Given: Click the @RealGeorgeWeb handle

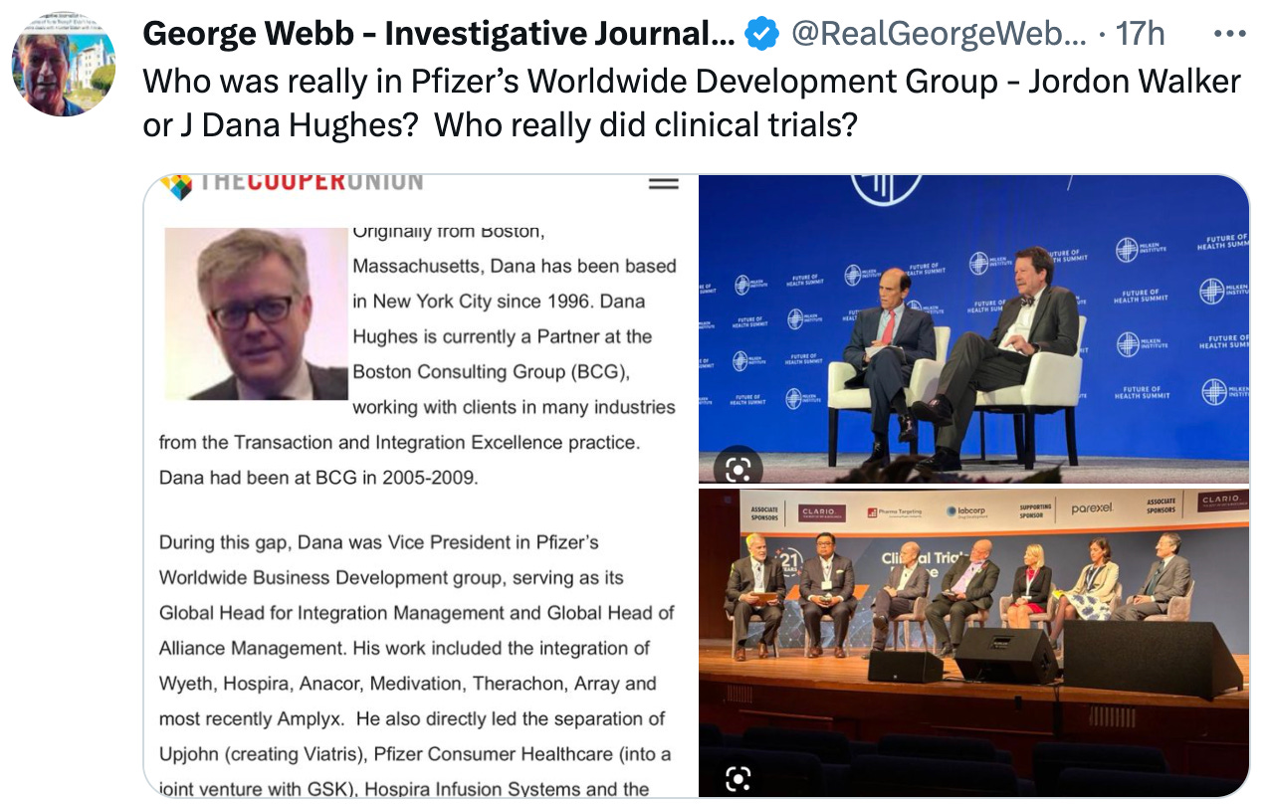Looking at the screenshot, I should pyautogui.click(x=940, y=34).
